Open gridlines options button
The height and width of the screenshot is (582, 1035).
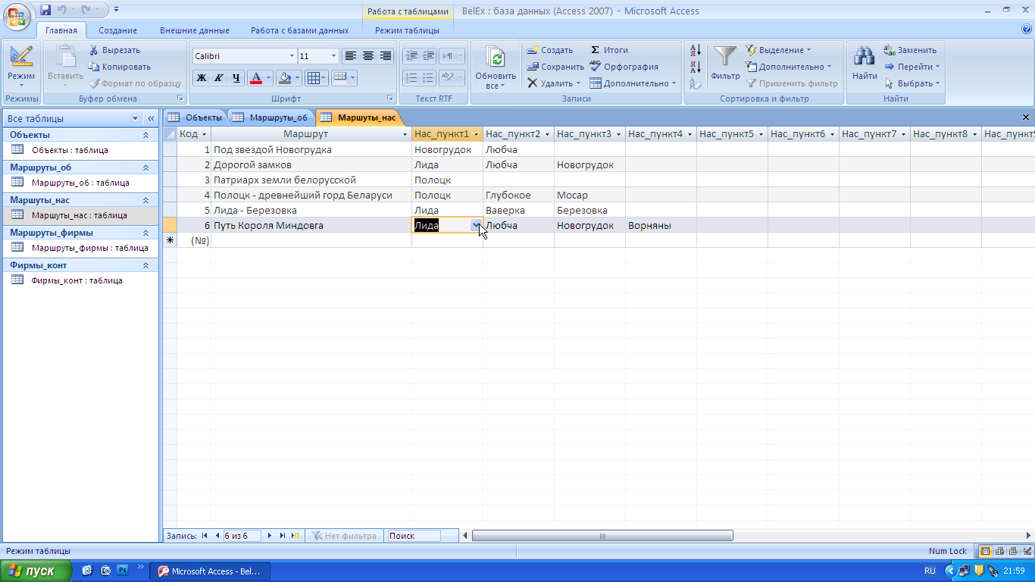[x=316, y=77]
